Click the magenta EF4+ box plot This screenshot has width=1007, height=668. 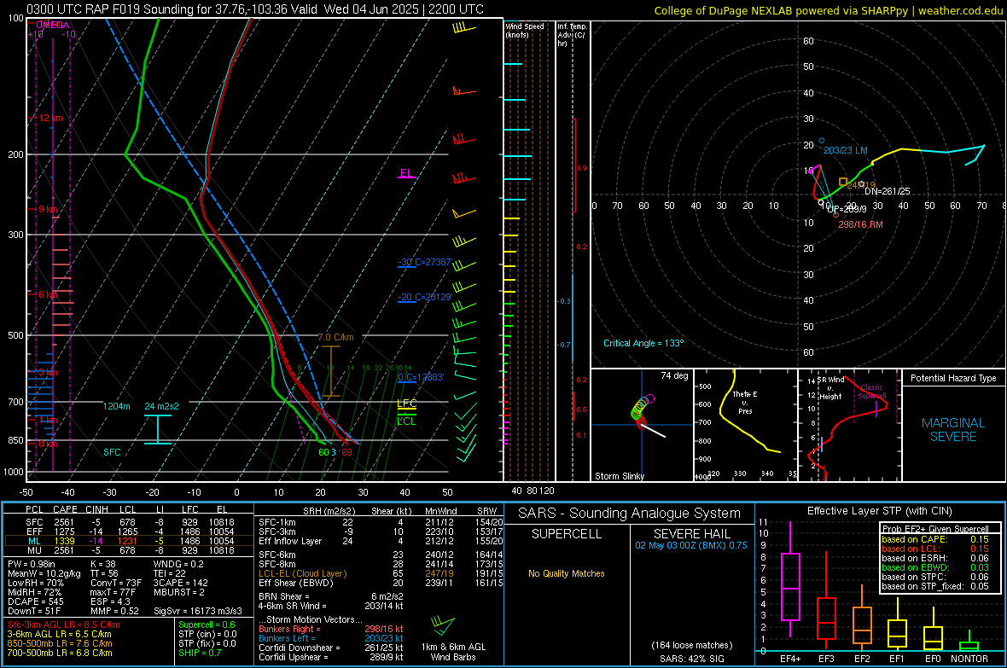790,579
